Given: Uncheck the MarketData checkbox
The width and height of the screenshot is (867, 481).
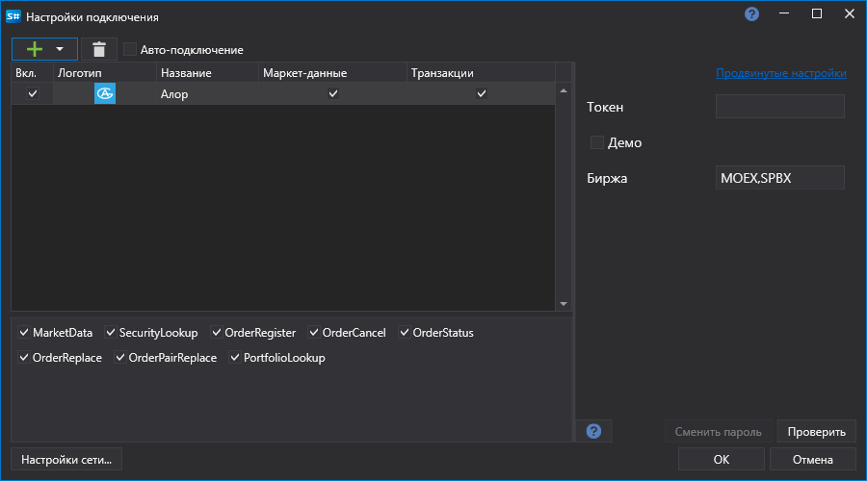Looking at the screenshot, I should tap(24, 333).
